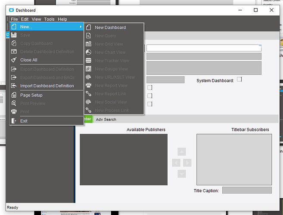
Task: Click the Import Dashboard Definition icon
Action: (x=14, y=86)
